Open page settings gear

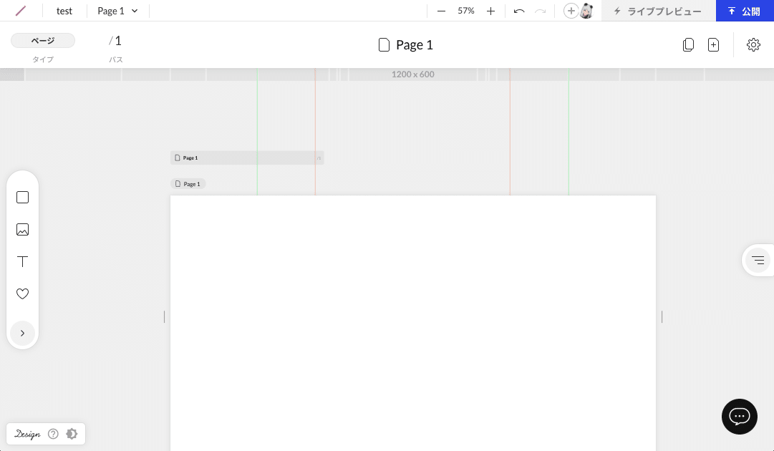(x=753, y=45)
